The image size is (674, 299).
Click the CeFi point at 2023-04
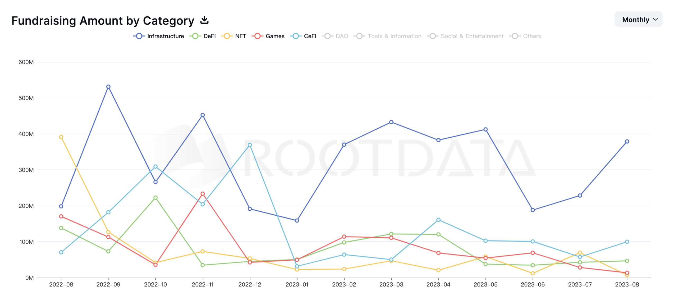pyautogui.click(x=438, y=220)
